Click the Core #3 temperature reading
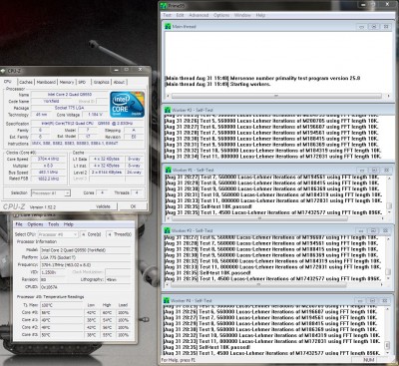399x366 pixels. click(62, 335)
